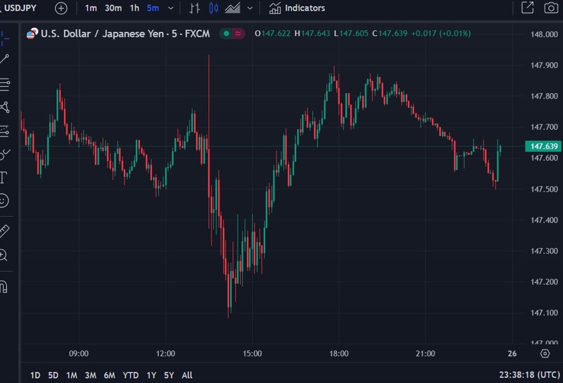
Task: Set range to 1D
Action: click(x=35, y=375)
